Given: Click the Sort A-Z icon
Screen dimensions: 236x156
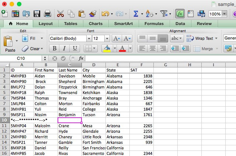Looking at the screenshot, I should 149,14.
